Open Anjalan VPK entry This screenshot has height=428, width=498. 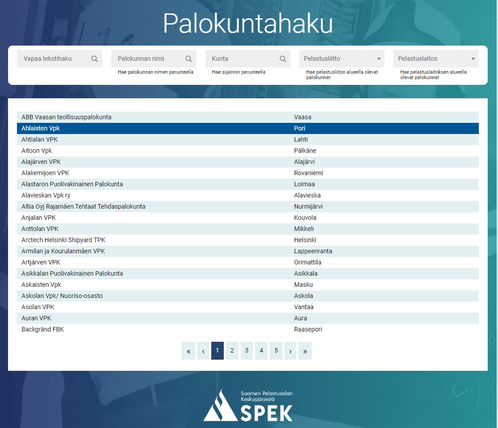pos(248,218)
